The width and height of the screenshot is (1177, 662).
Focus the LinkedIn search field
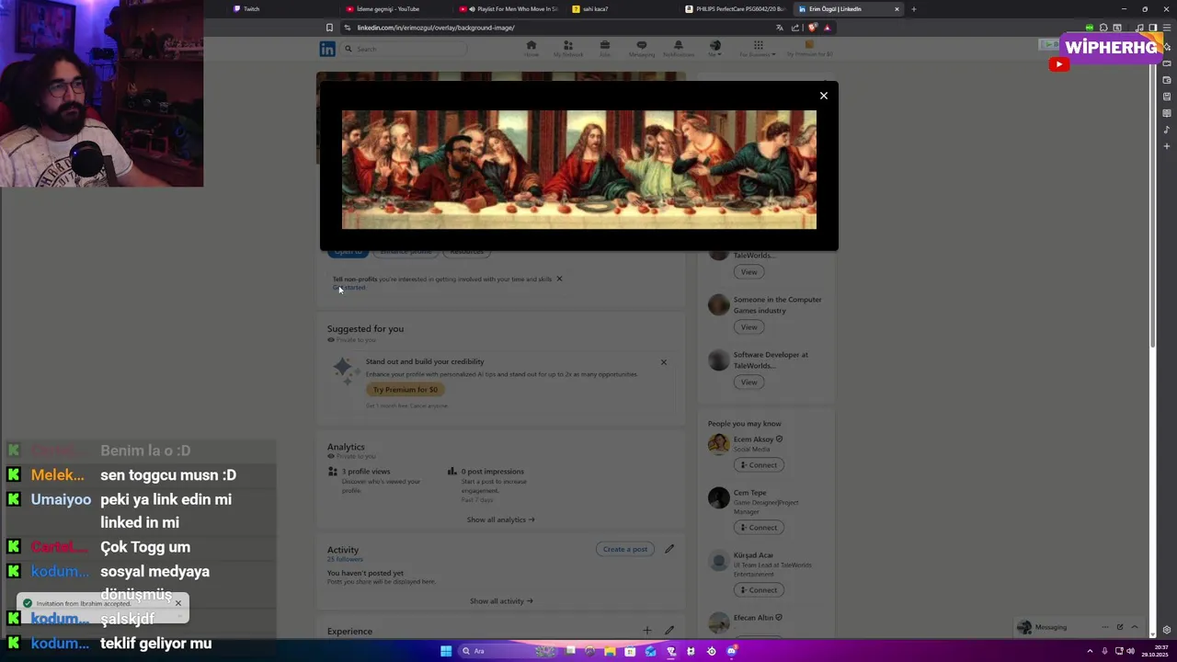click(x=405, y=49)
